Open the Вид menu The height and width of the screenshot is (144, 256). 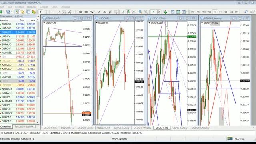10,7
